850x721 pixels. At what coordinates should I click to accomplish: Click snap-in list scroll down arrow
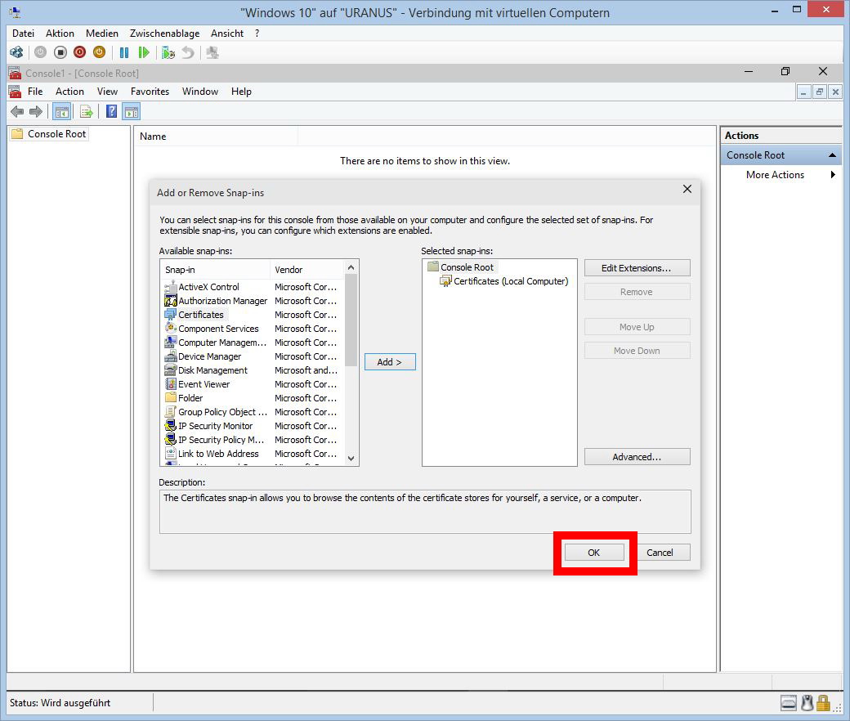351,459
